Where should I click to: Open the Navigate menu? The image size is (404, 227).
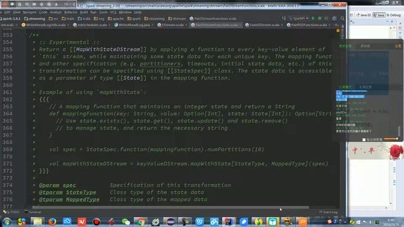[30, 12]
